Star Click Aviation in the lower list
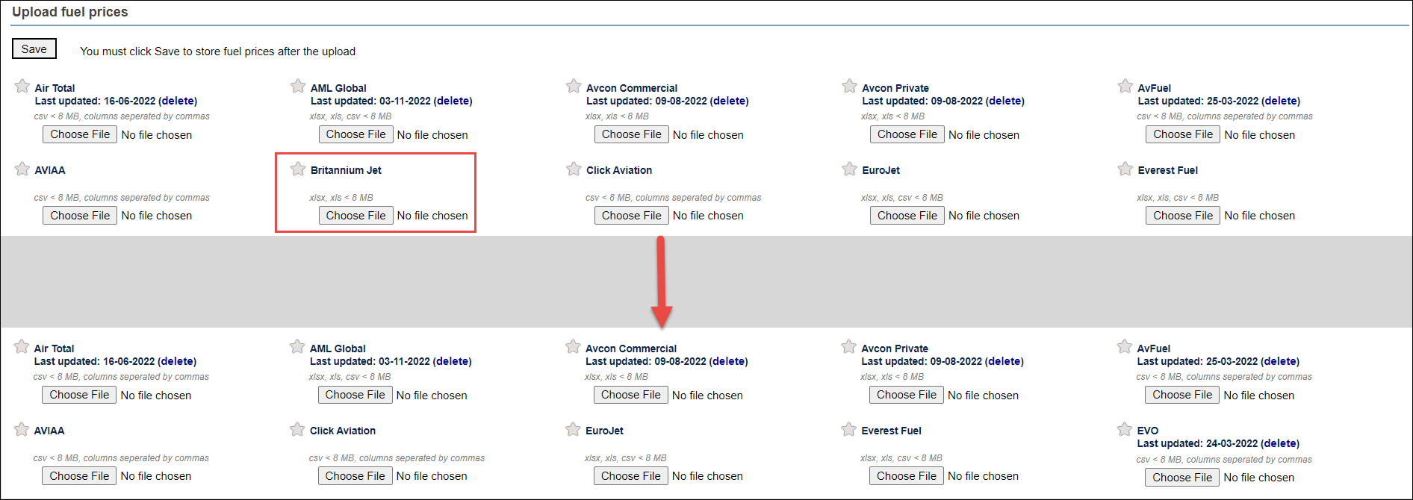Viewport: 1413px width, 500px height. (x=297, y=429)
